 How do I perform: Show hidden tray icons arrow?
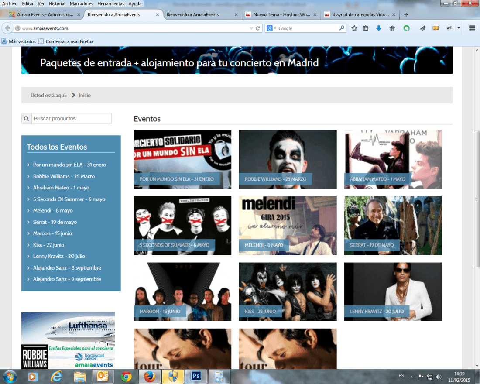coord(411,377)
